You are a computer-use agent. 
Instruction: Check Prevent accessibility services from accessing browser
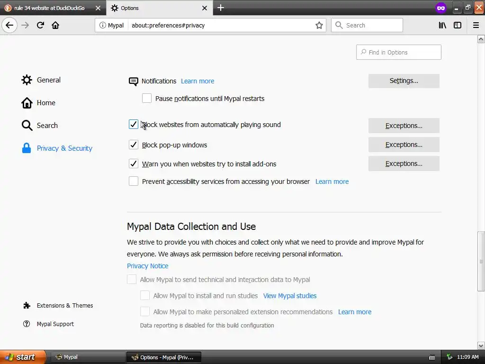(134, 182)
